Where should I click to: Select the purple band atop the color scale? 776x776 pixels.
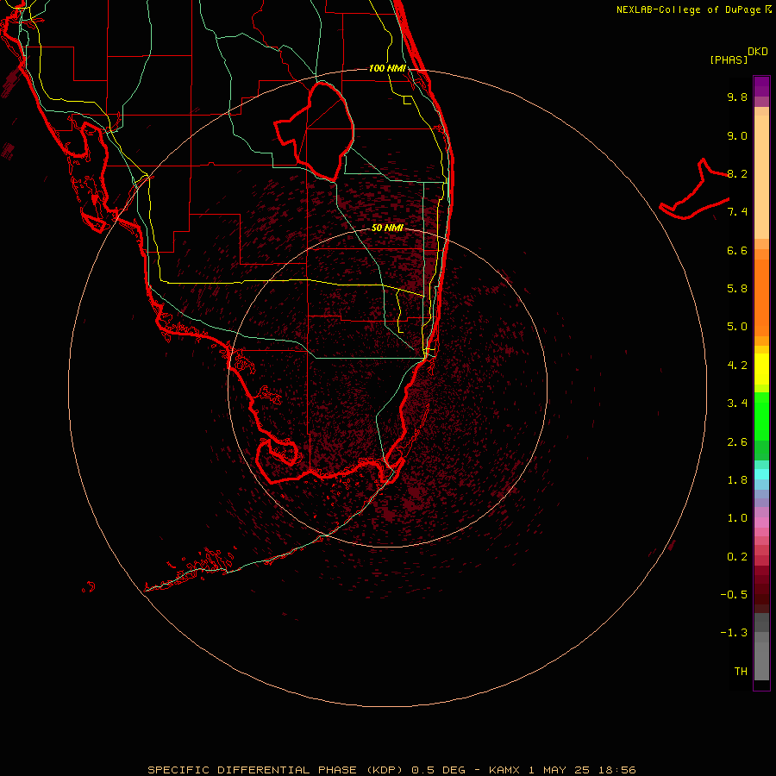coord(761,86)
